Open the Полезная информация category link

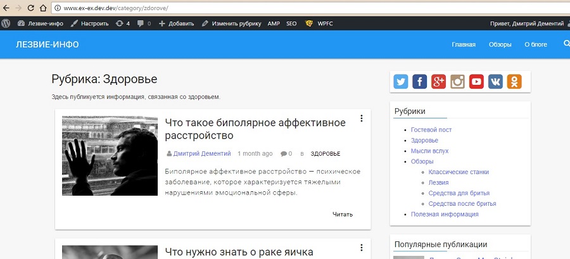[x=445, y=214]
